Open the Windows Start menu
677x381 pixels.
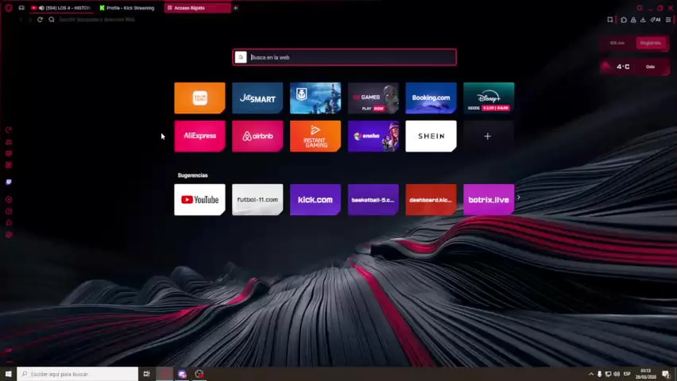click(8, 374)
